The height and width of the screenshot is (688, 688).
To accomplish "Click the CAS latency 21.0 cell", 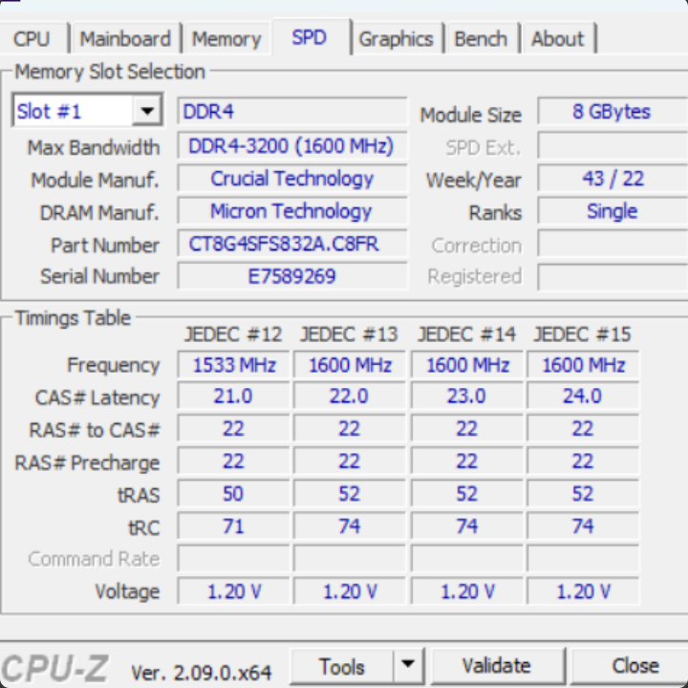I will coord(234,397).
